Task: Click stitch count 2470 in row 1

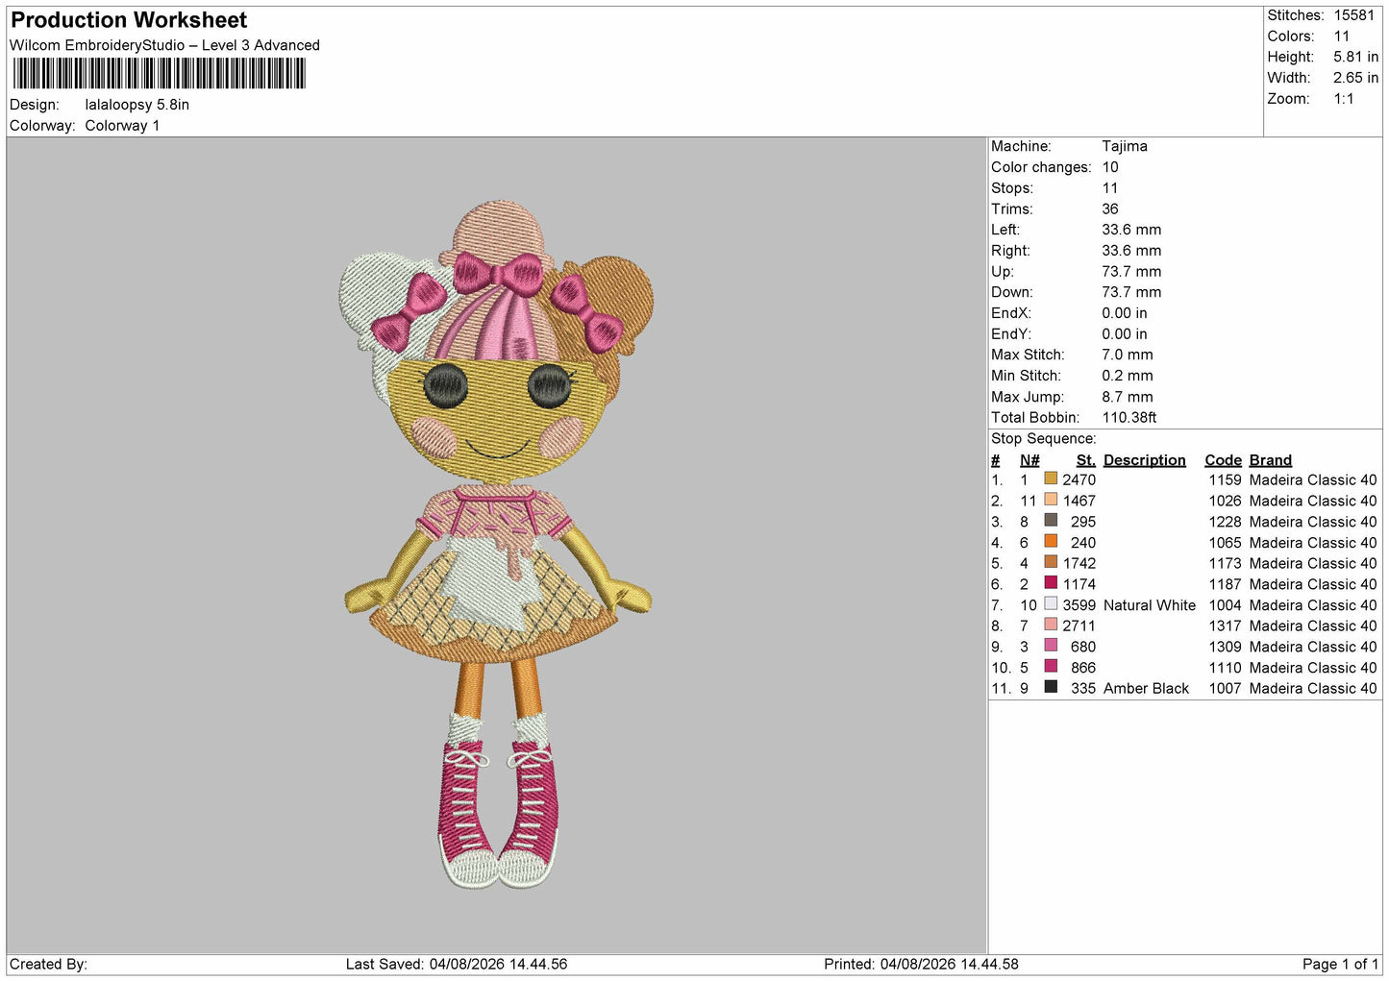Action: click(x=1079, y=479)
